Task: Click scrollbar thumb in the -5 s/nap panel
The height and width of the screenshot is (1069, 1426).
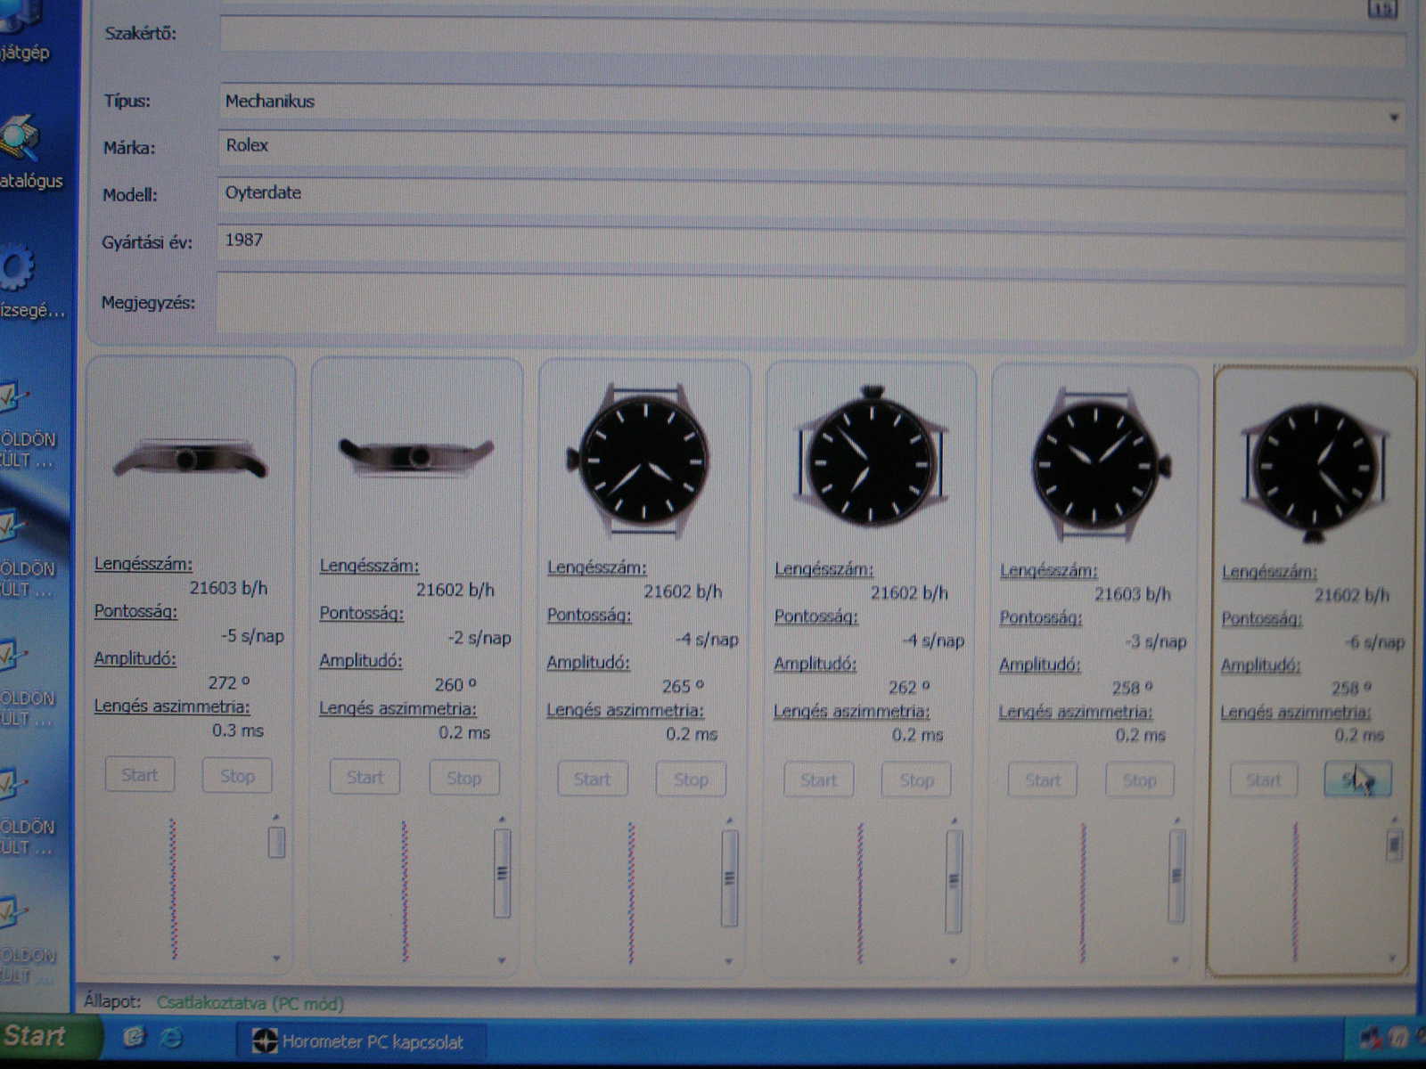Action: (276, 842)
